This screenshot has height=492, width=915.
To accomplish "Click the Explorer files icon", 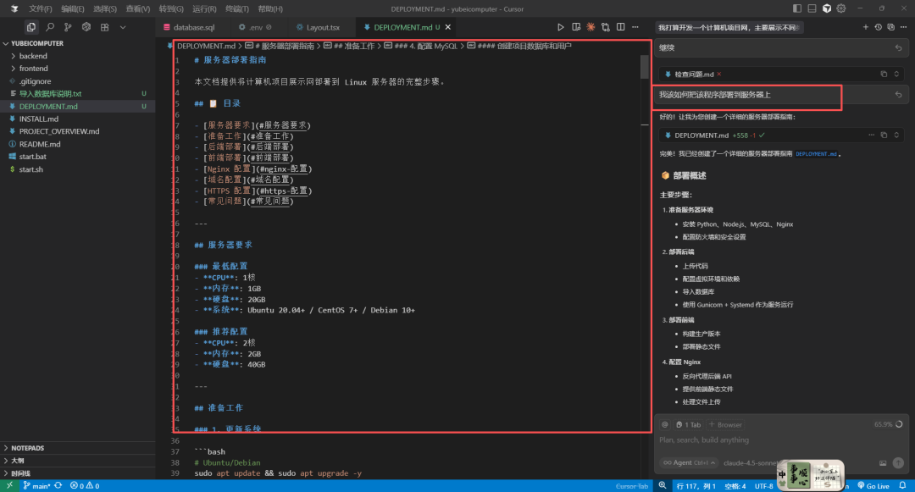I will coord(31,27).
